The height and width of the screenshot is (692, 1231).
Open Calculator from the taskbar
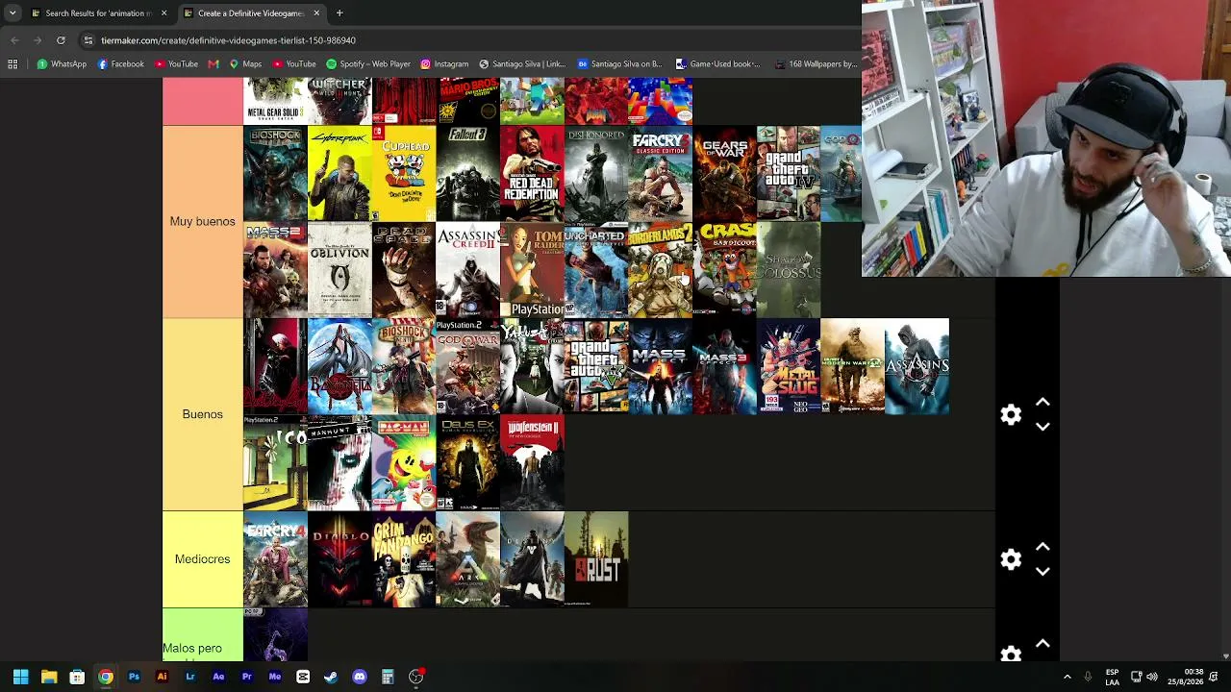(388, 677)
